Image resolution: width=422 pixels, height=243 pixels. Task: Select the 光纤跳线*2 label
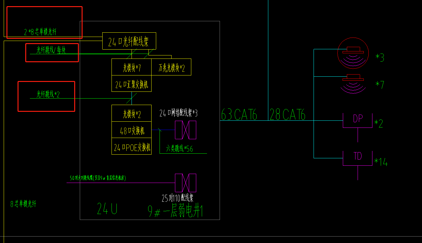pos(48,94)
